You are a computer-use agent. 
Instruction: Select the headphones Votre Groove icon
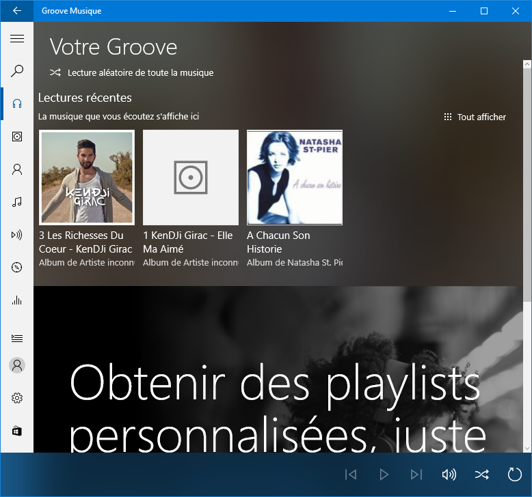pyautogui.click(x=17, y=104)
